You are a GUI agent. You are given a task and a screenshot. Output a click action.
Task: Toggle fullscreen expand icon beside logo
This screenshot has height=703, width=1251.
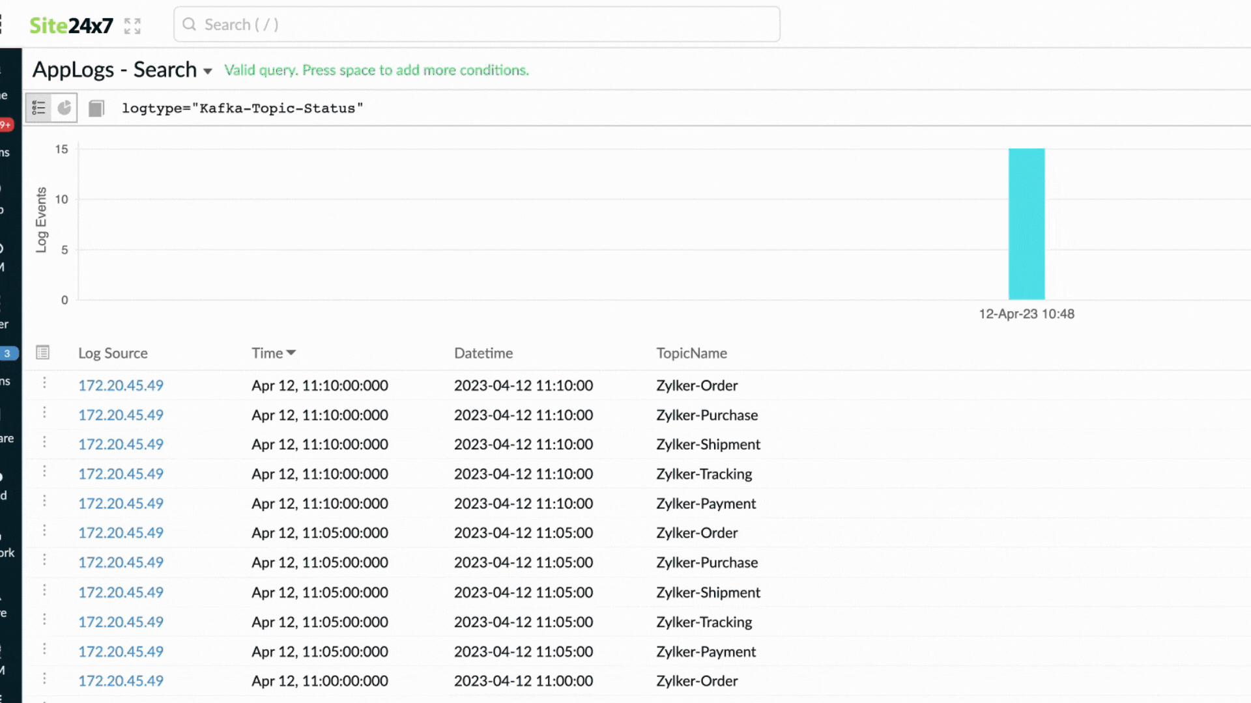tap(132, 26)
